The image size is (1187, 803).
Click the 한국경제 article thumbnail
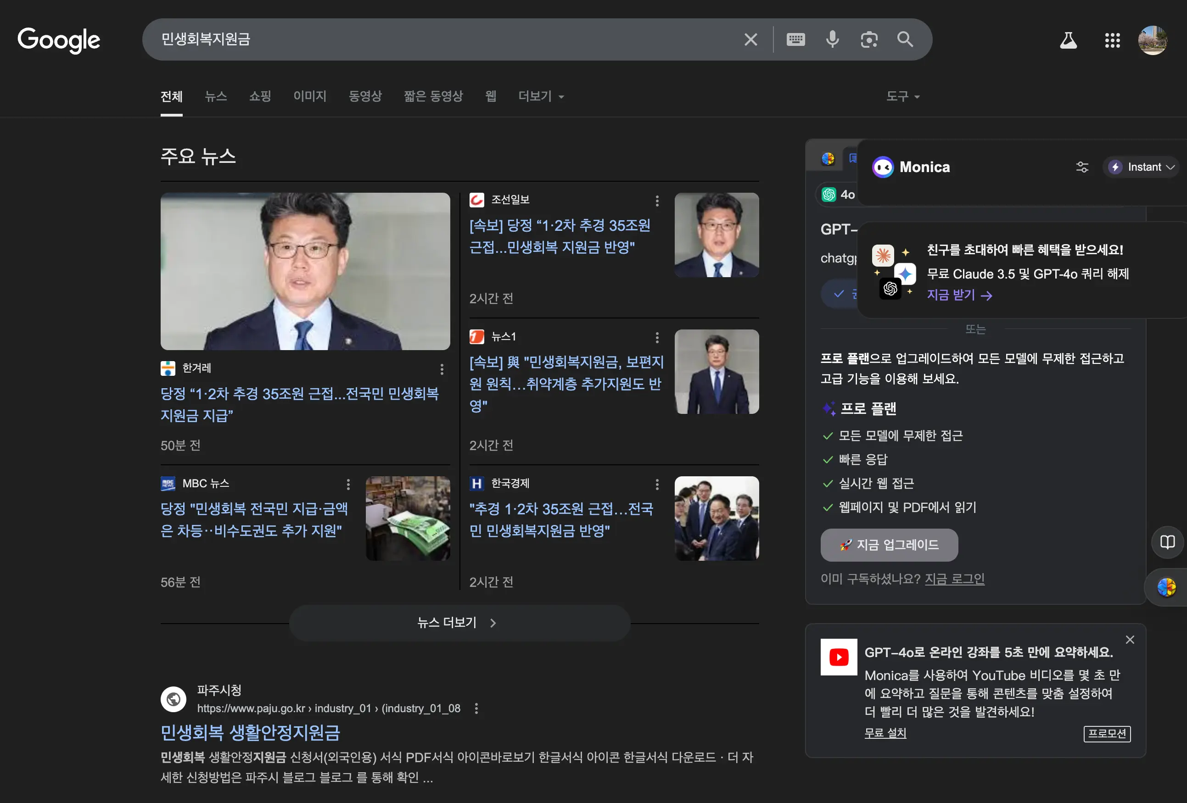[716, 518]
